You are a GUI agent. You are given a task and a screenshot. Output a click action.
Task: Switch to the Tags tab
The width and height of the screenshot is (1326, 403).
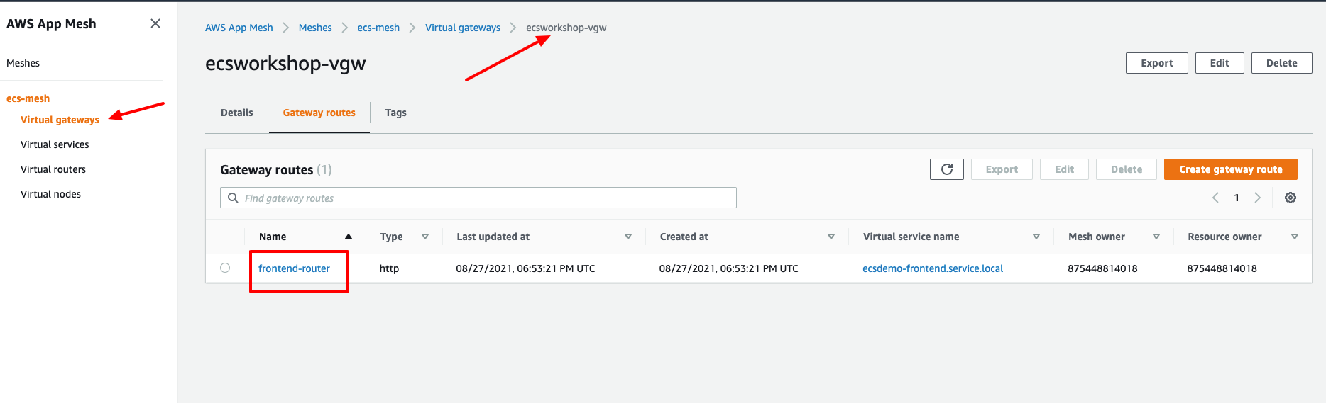(395, 113)
